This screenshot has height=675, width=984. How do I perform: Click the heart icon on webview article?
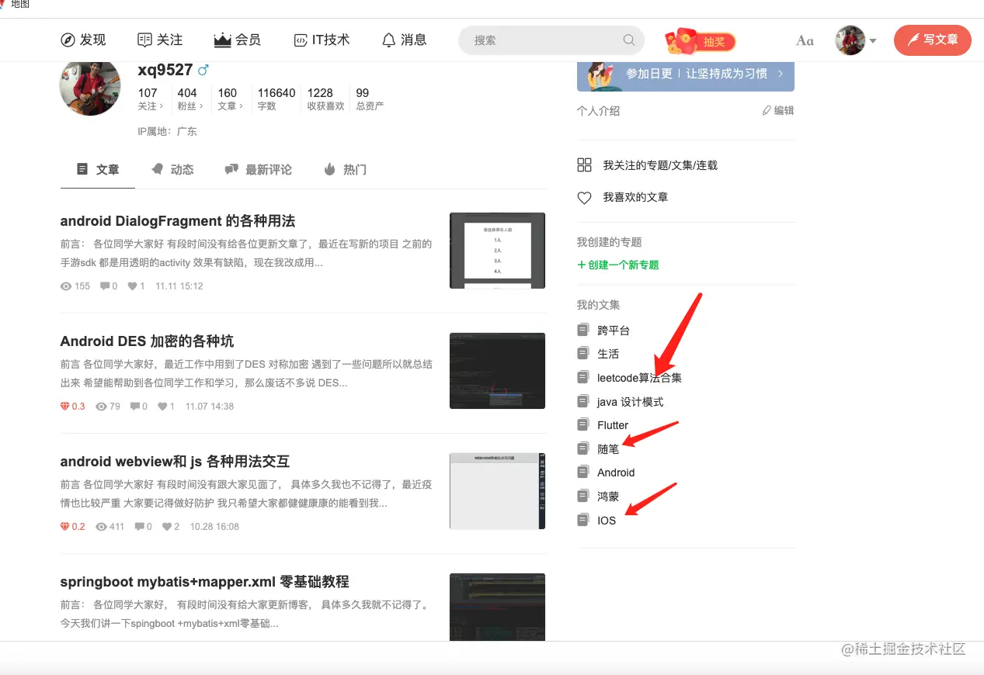[166, 527]
